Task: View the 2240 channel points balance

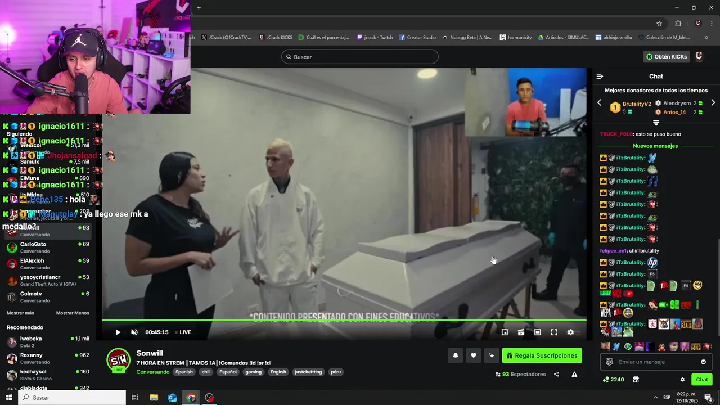Action: click(x=613, y=380)
